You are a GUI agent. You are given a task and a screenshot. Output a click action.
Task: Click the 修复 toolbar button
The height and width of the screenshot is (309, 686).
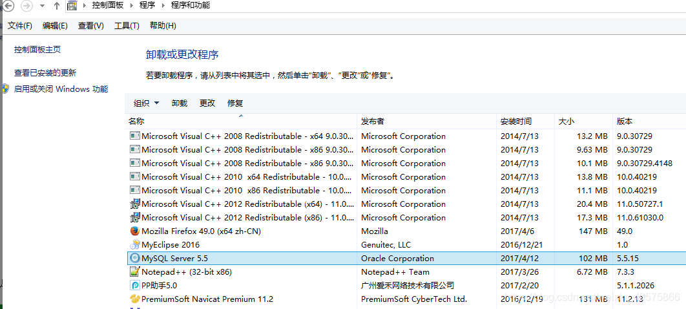tap(235, 103)
